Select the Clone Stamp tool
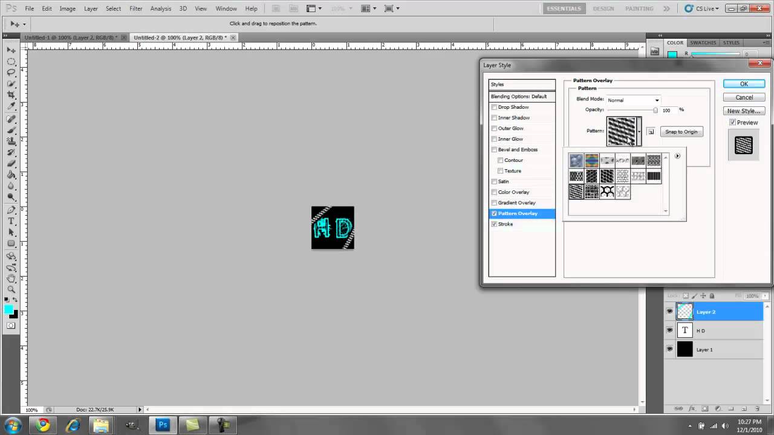 click(x=11, y=141)
